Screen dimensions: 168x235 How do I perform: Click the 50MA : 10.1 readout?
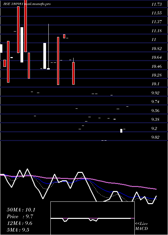coord(21,210)
